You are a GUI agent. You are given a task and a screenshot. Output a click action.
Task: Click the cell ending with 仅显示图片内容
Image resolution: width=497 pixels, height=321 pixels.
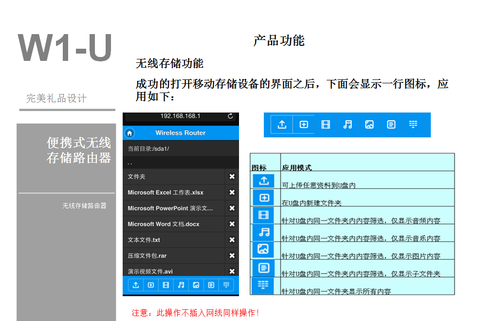(x=368, y=251)
